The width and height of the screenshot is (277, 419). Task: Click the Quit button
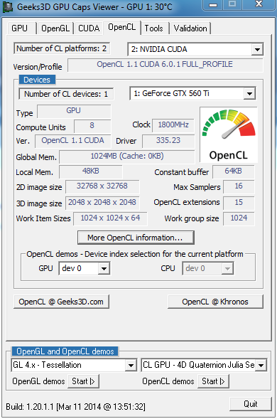point(251,404)
